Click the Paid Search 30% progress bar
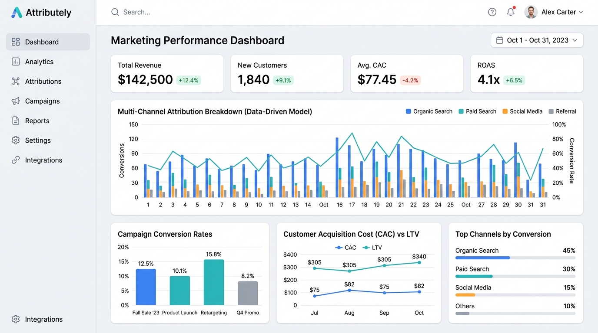 pyautogui.click(x=515, y=276)
